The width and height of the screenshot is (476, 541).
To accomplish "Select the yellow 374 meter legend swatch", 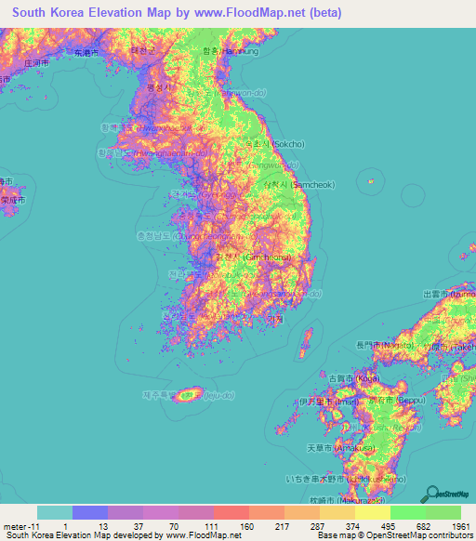I will [x=373, y=512].
